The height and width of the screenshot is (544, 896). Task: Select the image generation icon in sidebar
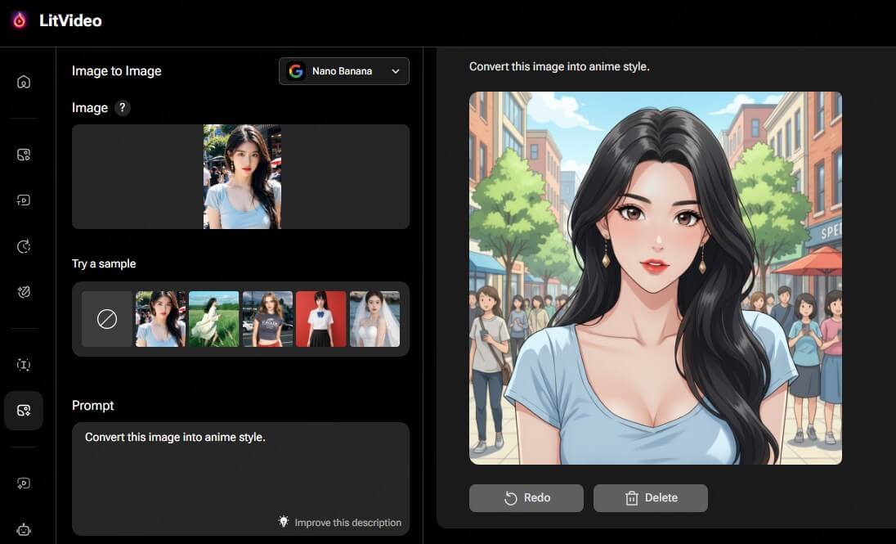(x=25, y=154)
